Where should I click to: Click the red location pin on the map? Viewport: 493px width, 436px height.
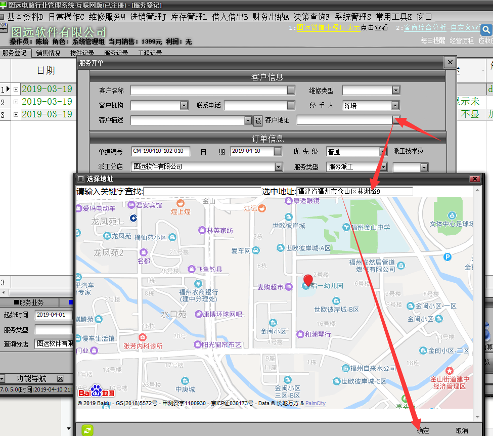(308, 280)
